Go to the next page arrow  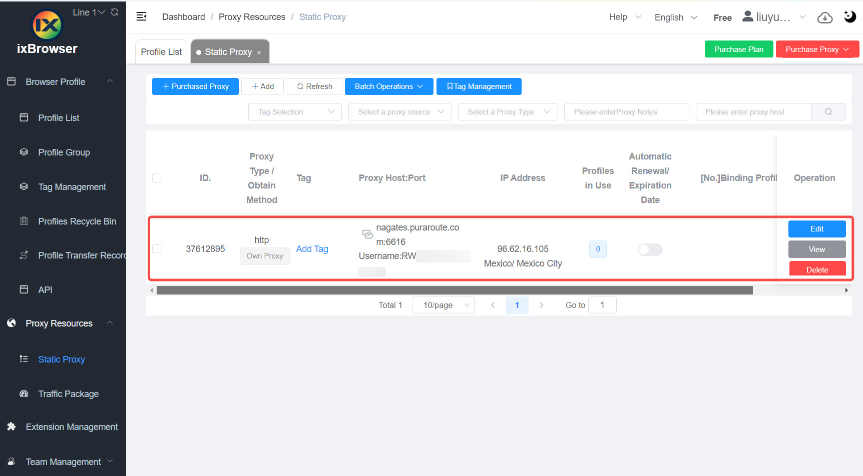[x=541, y=305]
